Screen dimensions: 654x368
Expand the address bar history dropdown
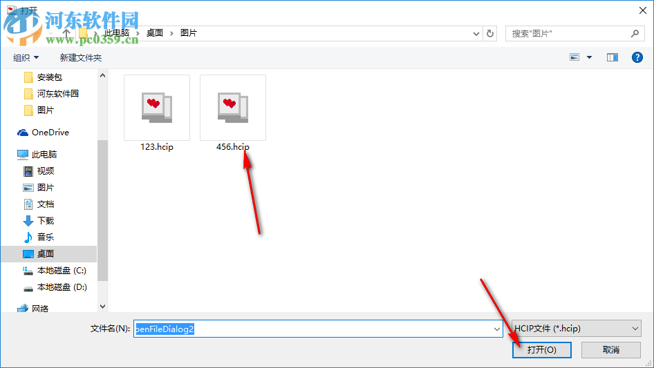pos(476,34)
